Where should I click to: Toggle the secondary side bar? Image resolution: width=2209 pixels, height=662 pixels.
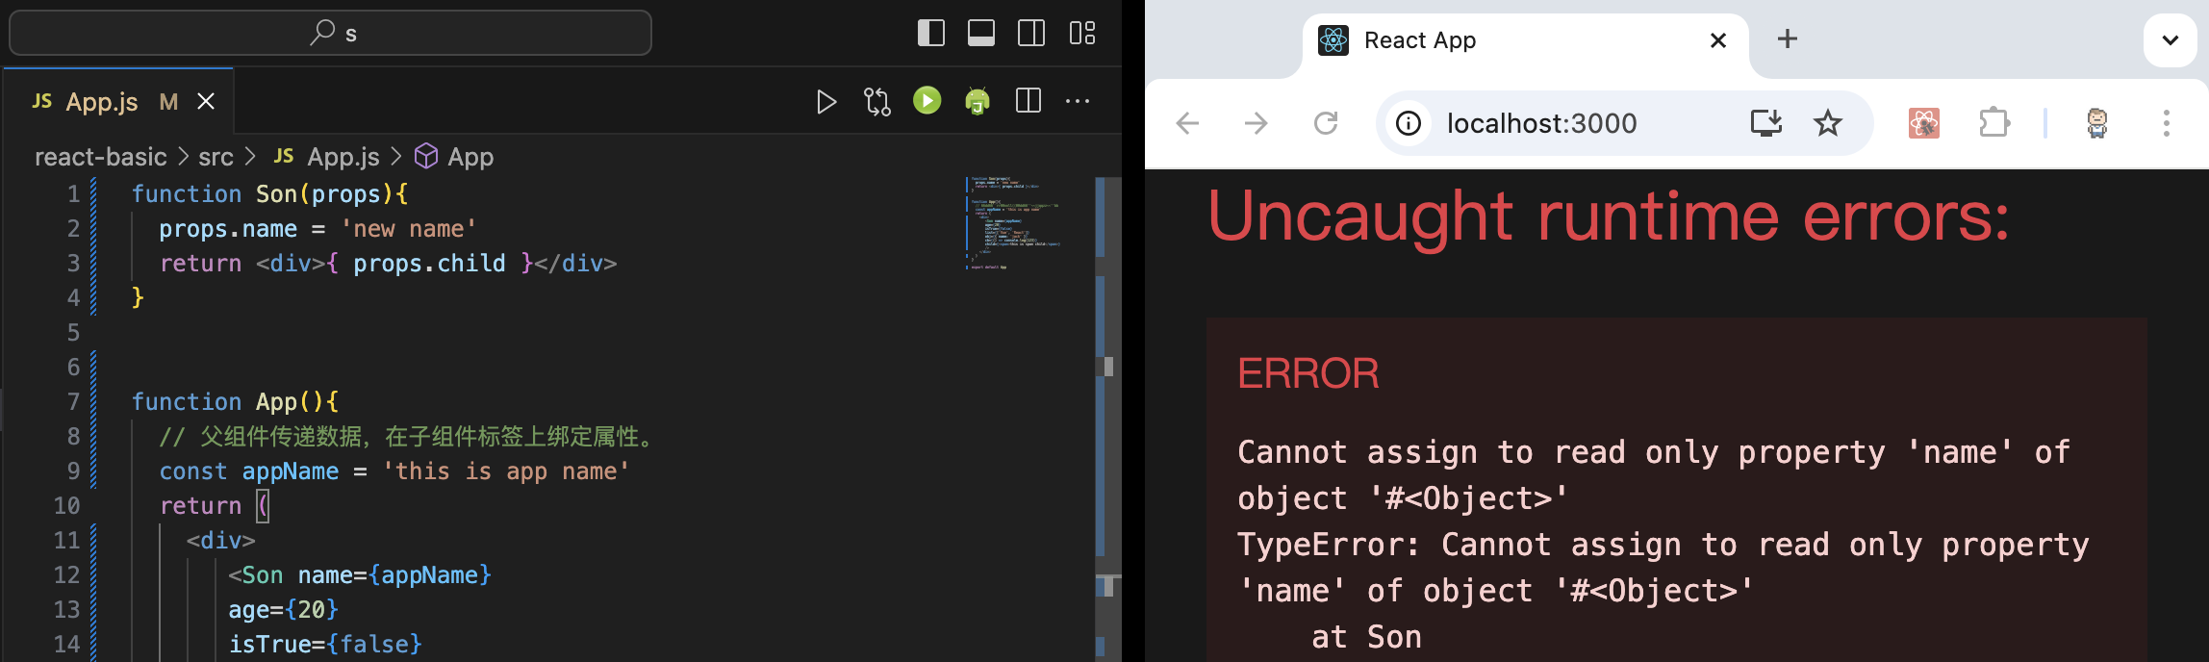1031,34
